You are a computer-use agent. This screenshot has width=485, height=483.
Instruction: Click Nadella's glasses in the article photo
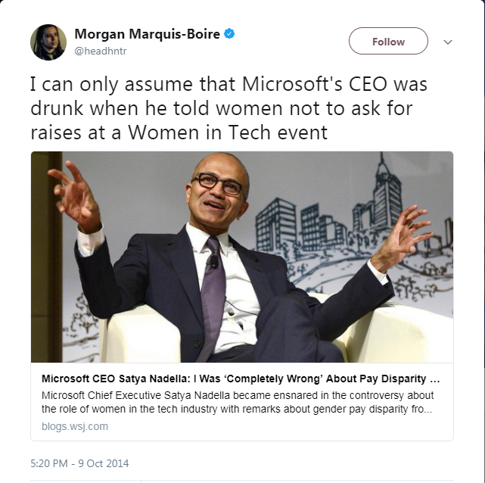tap(218, 184)
